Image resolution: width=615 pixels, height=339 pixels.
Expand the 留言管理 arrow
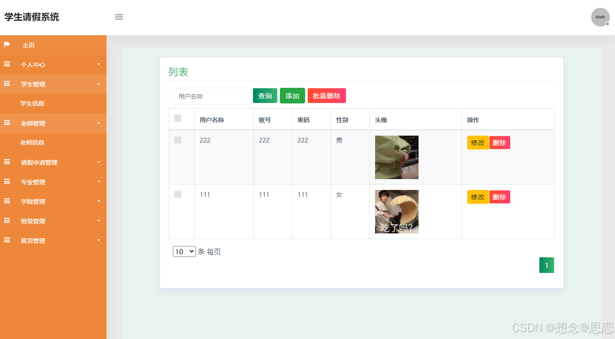tap(99, 240)
